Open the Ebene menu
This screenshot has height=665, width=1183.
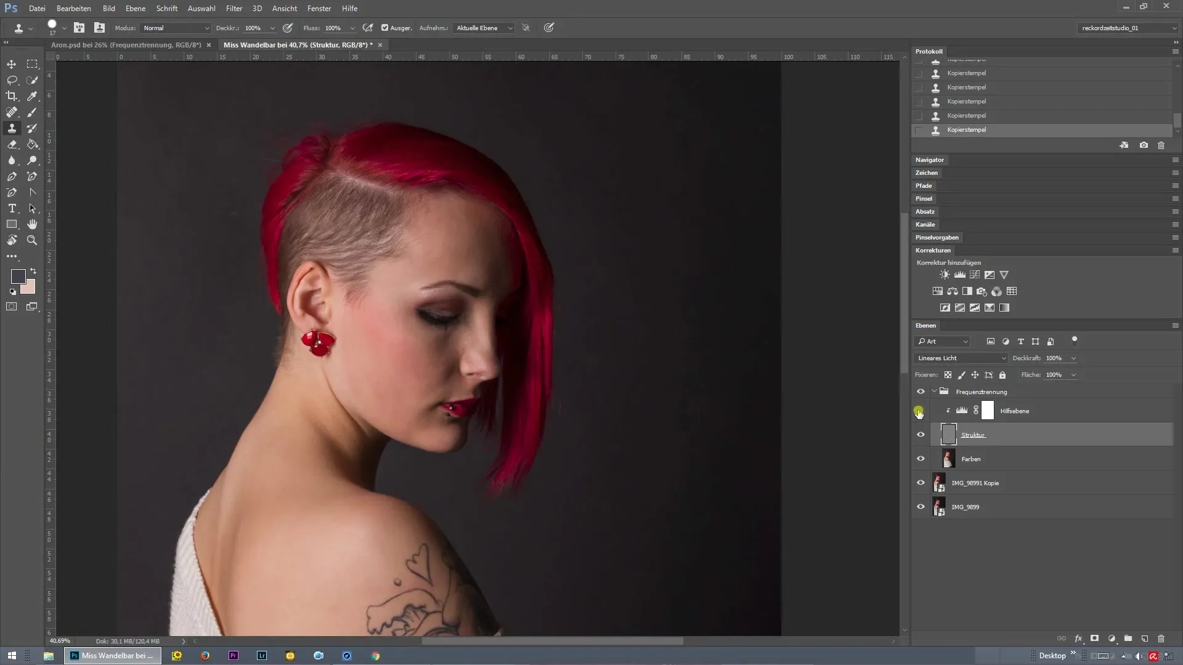click(x=136, y=9)
